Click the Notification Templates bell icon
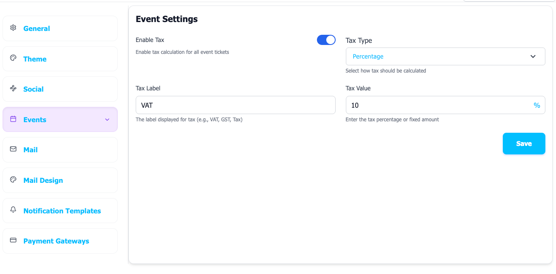The height and width of the screenshot is (274, 556). pos(13,210)
